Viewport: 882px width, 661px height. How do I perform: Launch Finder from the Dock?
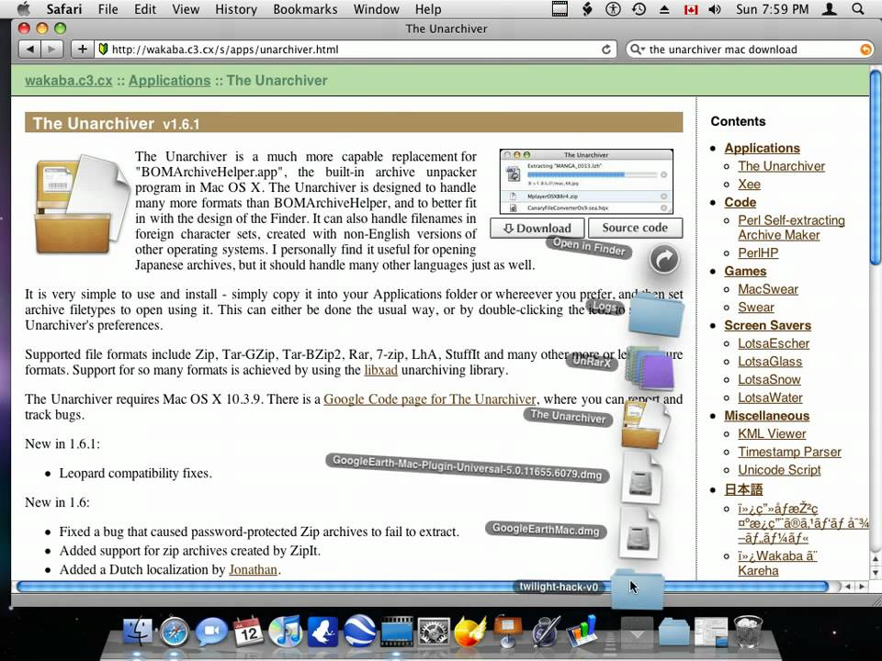(137, 631)
